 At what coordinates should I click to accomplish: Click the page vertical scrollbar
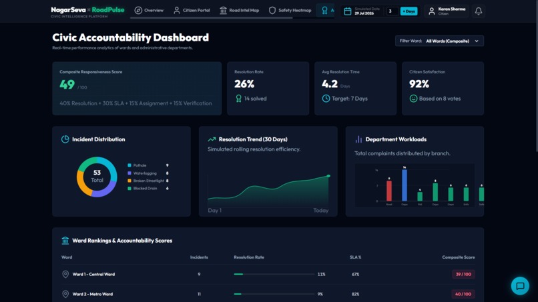point(536,75)
